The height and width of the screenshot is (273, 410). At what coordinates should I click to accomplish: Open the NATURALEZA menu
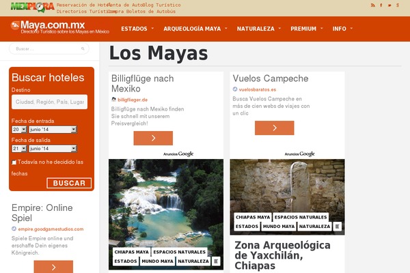pyautogui.click(x=256, y=29)
